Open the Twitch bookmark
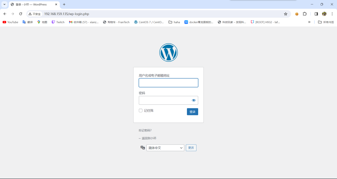The width and height of the screenshot is (337, 179). pos(58,22)
